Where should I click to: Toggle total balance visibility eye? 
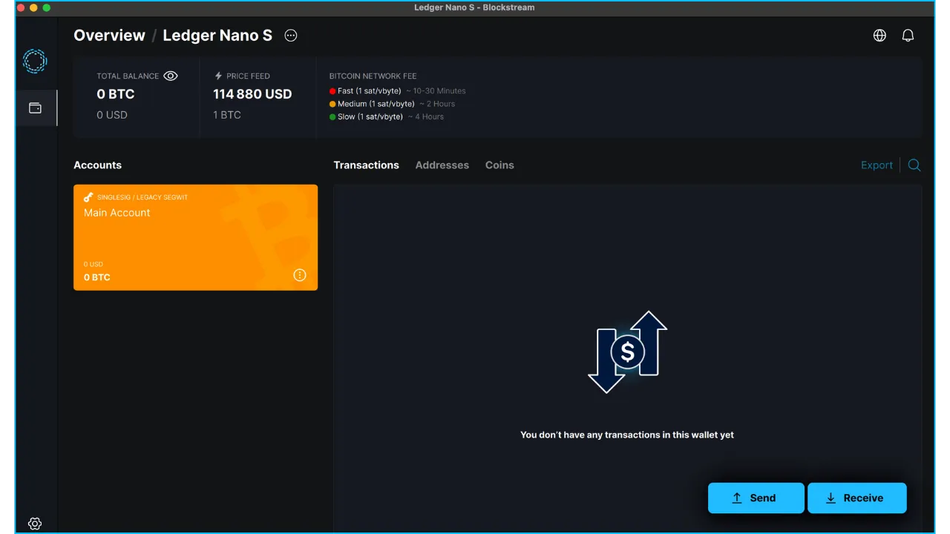(x=171, y=76)
